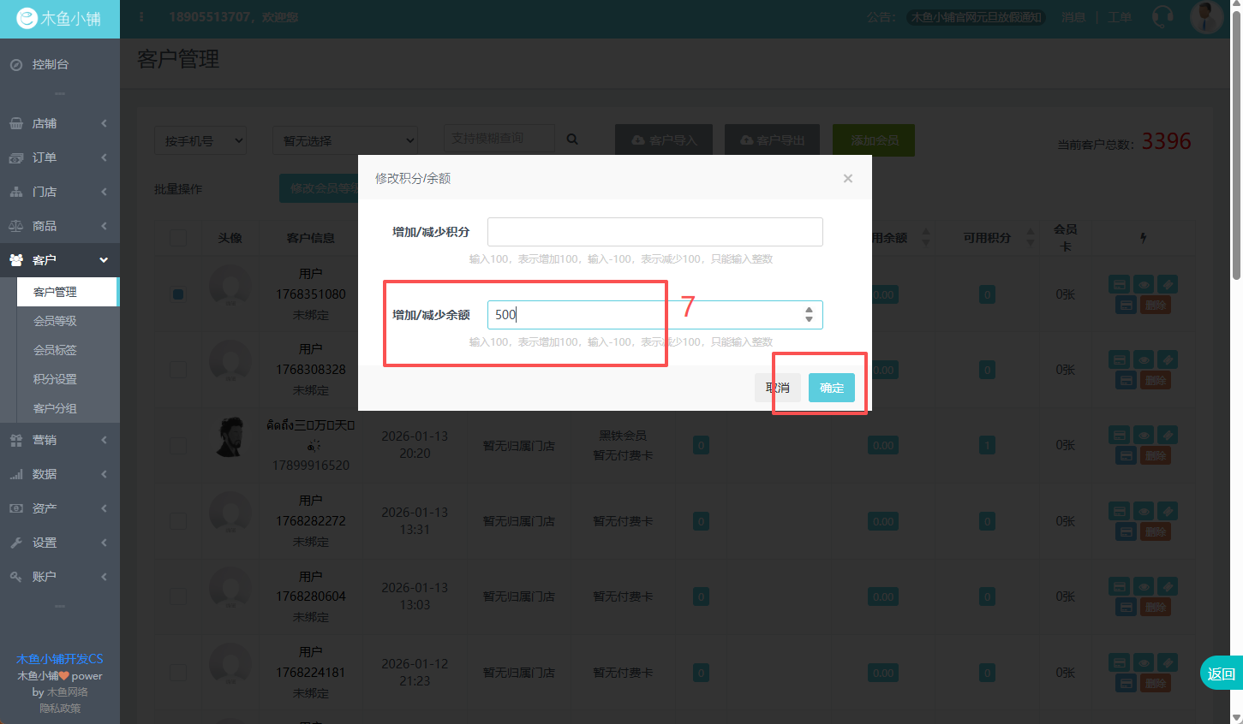The width and height of the screenshot is (1243, 724).
Task: Open 会员等级 in the sidebar
Action: point(55,321)
